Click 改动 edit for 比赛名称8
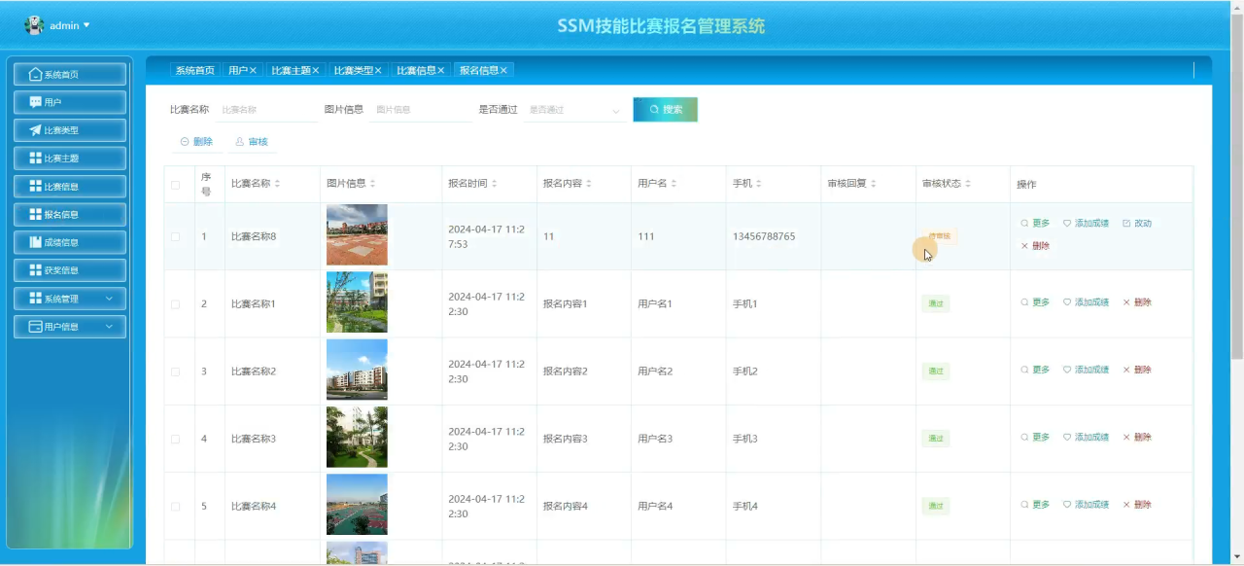The width and height of the screenshot is (1244, 566). [1137, 224]
